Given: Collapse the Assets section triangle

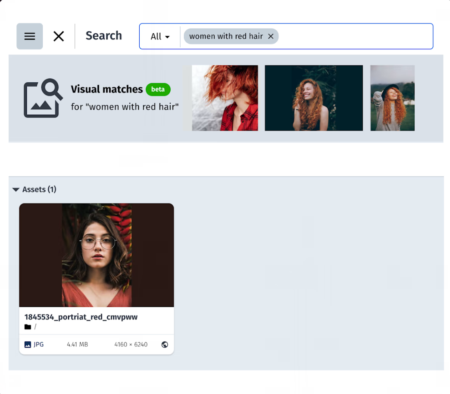Looking at the screenshot, I should (16, 190).
